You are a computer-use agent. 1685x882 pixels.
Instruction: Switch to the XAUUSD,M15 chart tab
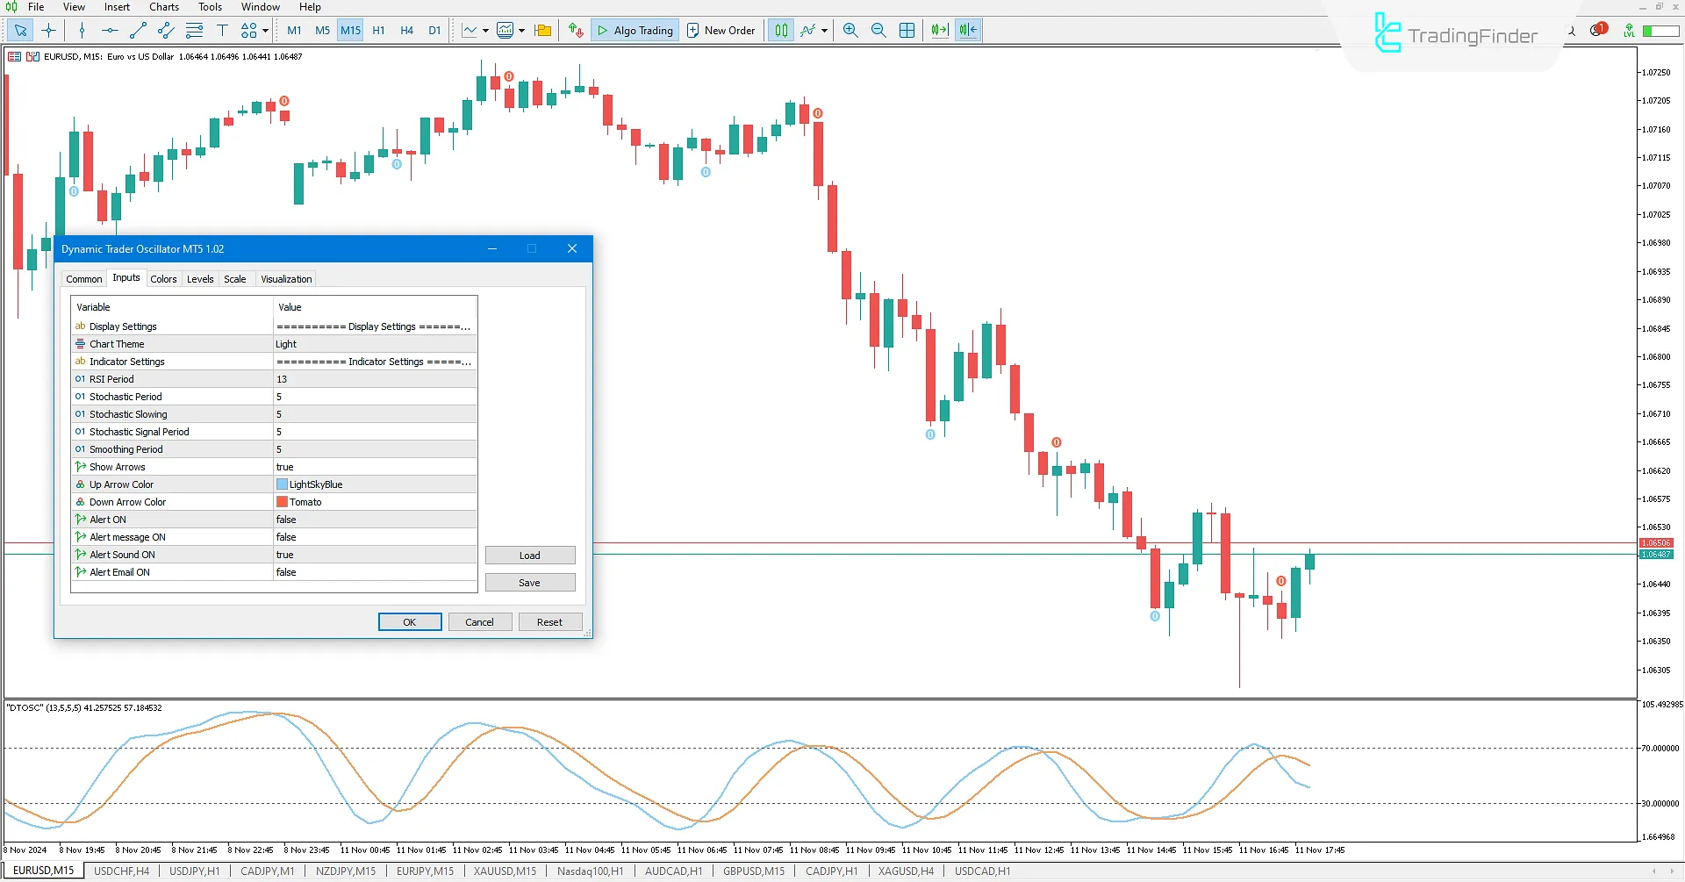click(504, 870)
